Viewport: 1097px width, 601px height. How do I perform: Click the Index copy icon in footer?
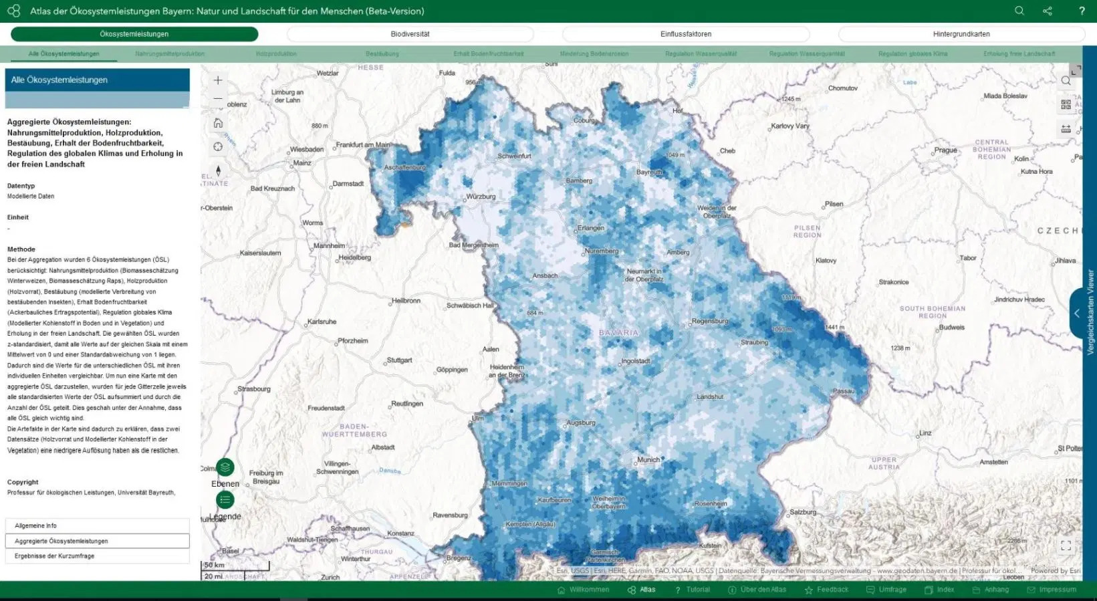click(929, 590)
